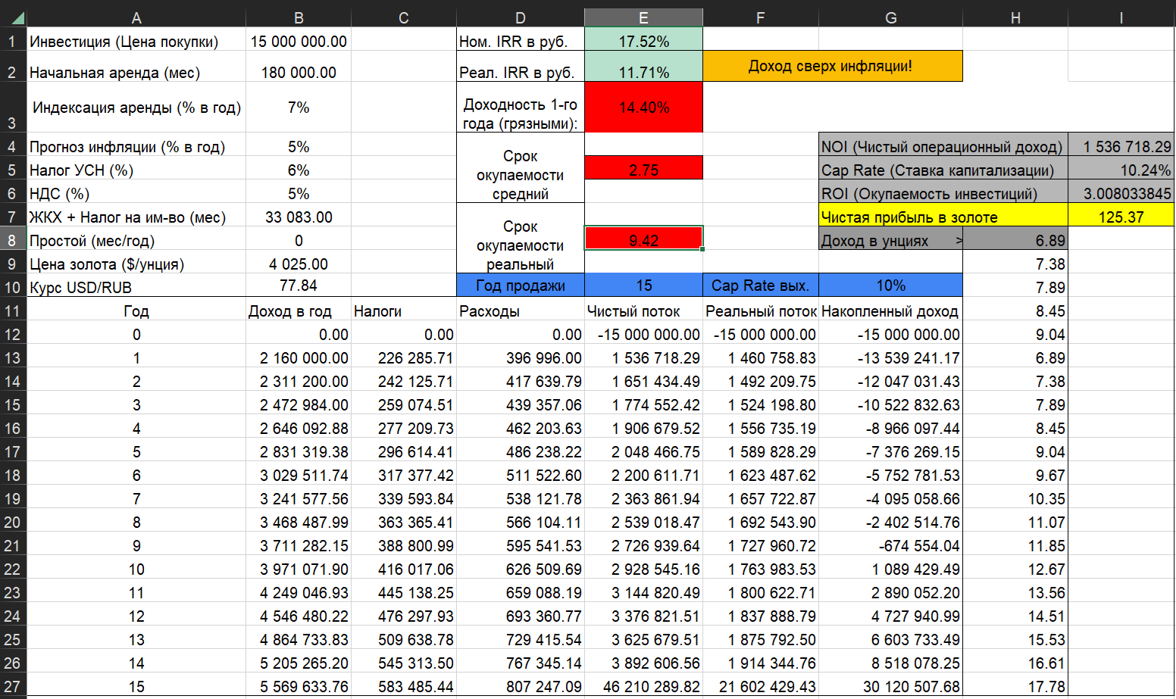The width and height of the screenshot is (1176, 699).
Task: Select USD/RUB rate value 77.84
Action: [299, 286]
